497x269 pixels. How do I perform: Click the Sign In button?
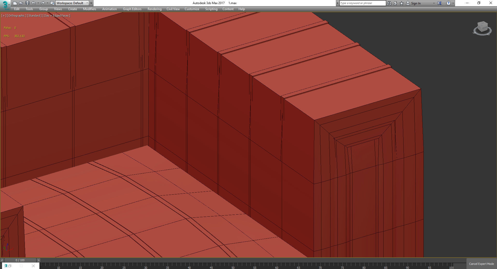coord(413,3)
